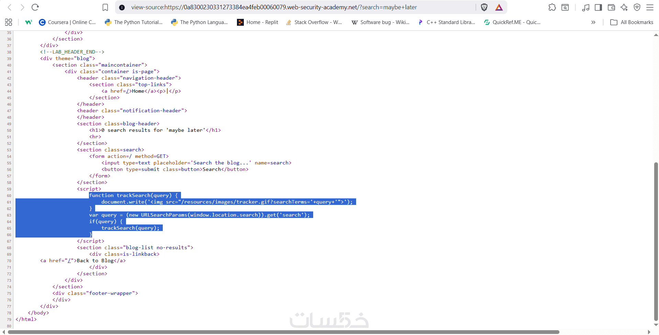Click the horizontal scrollbar at the bottom
659x335 pixels.
(284, 332)
